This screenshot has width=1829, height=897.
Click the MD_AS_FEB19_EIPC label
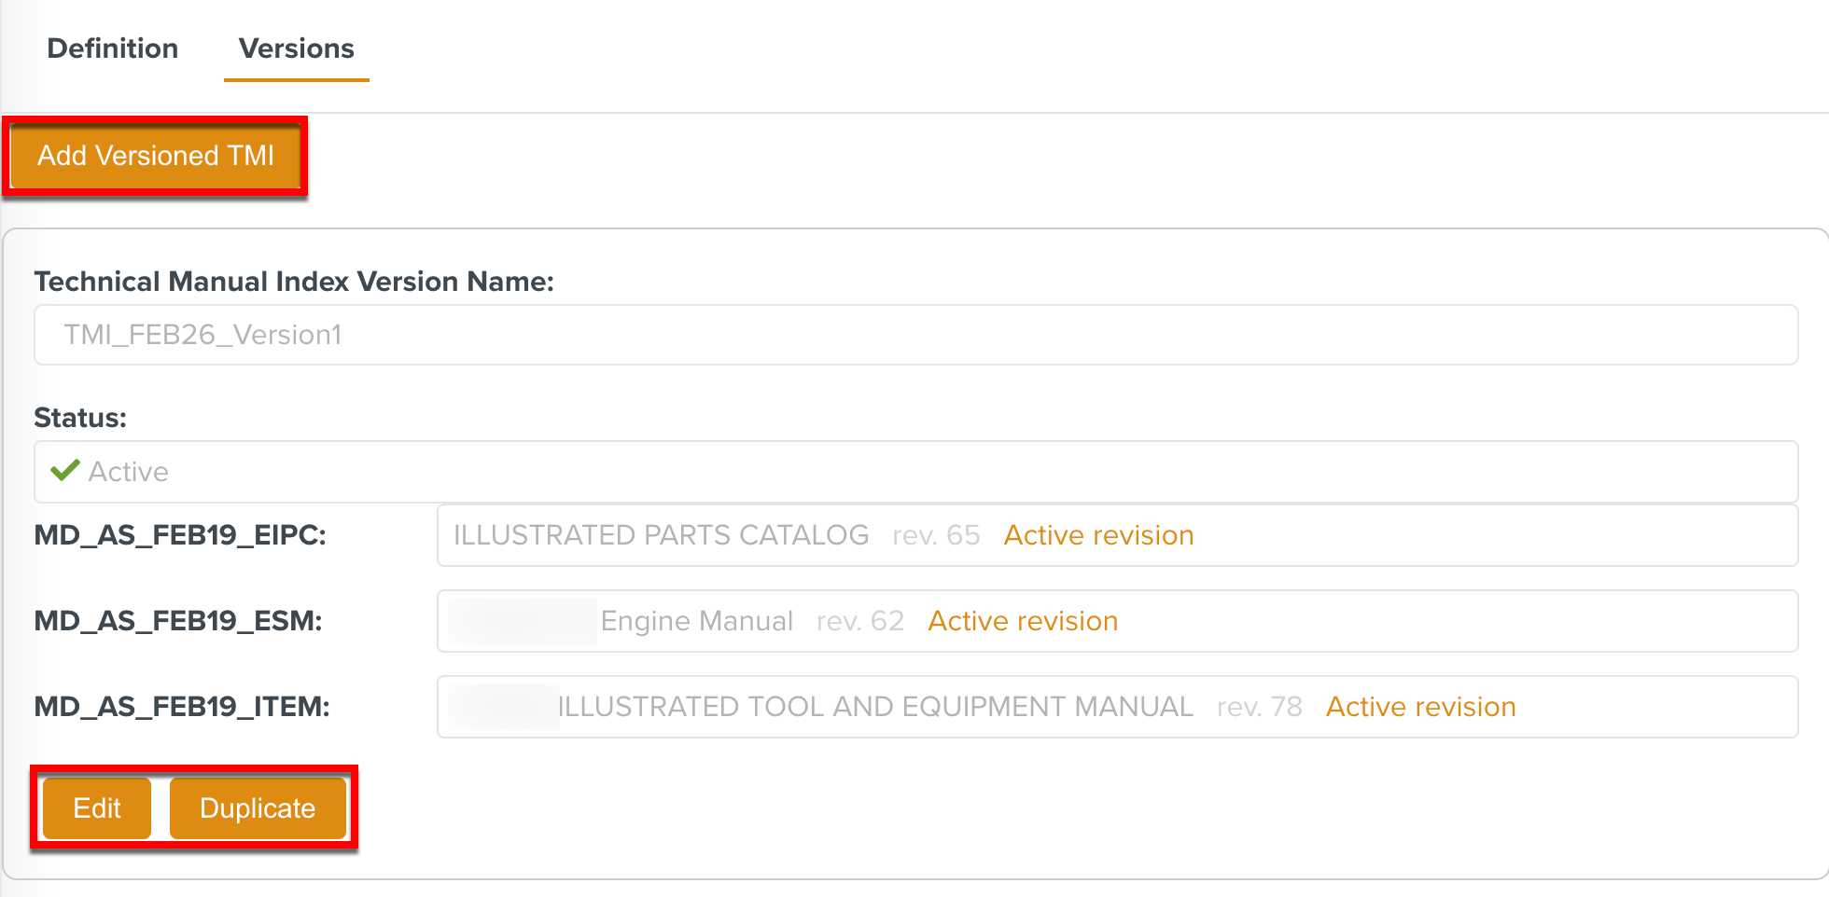pyautogui.click(x=180, y=535)
